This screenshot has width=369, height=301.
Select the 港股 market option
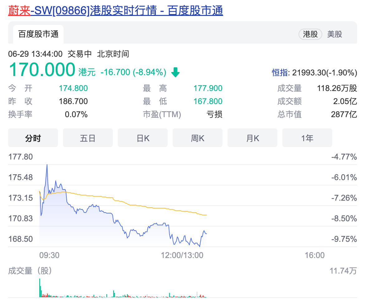click(310, 34)
